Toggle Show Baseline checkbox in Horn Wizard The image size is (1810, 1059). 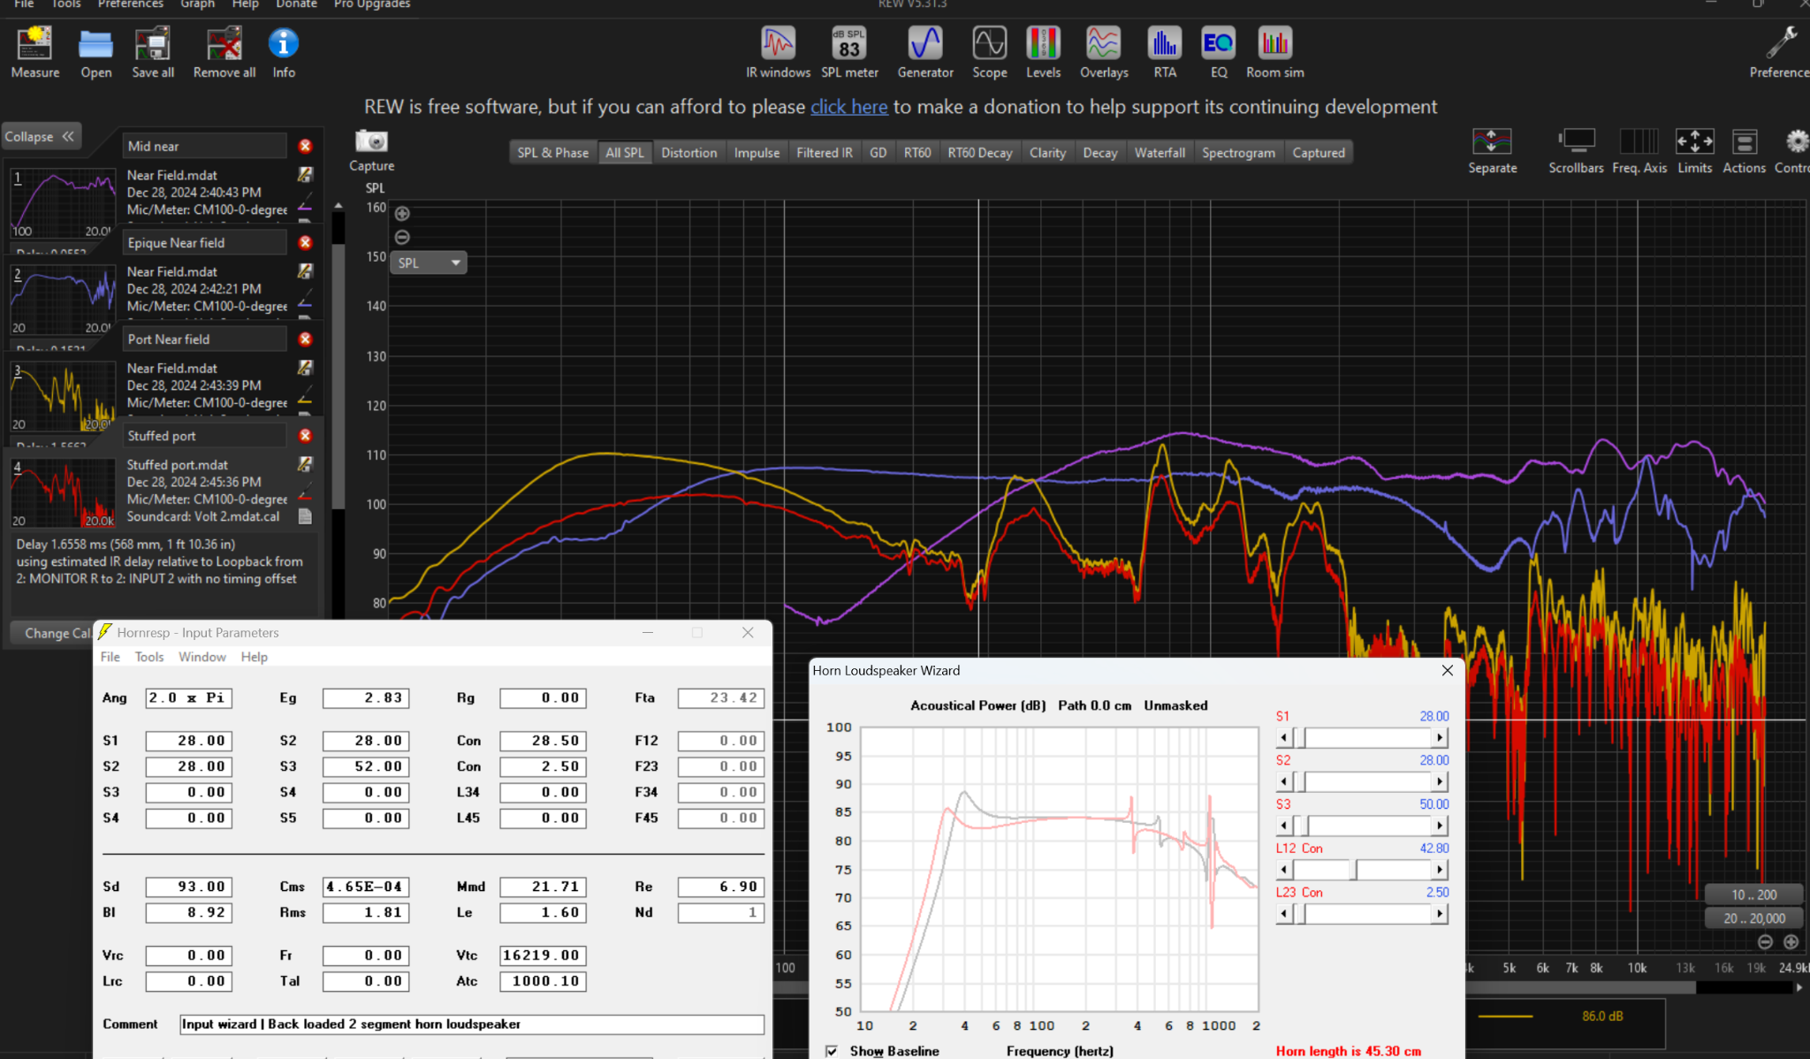click(832, 1051)
